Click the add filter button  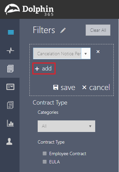[44, 68]
